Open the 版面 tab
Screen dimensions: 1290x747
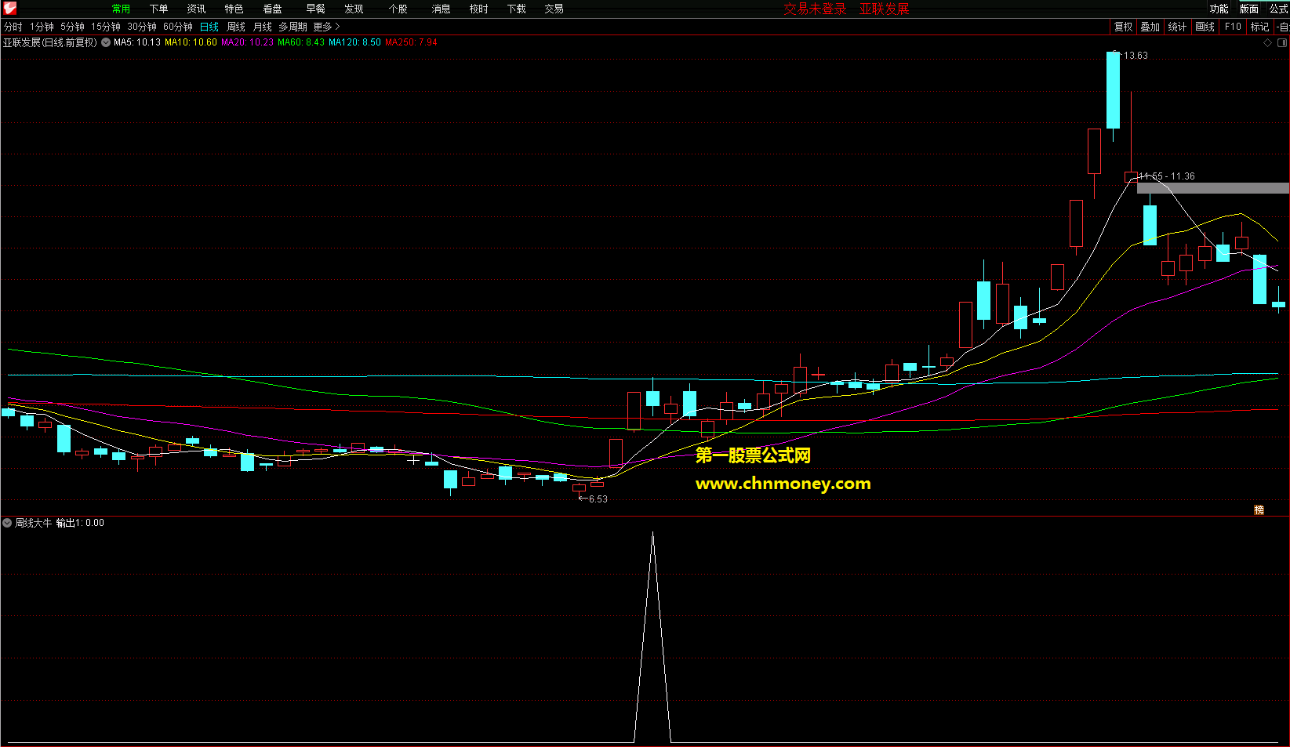(1248, 9)
